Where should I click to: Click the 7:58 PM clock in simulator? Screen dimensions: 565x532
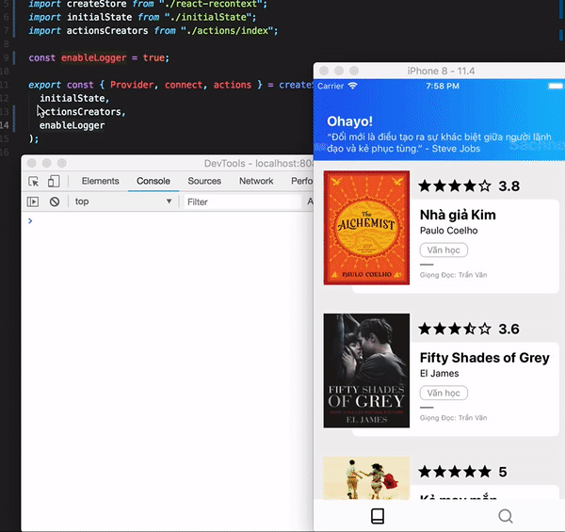coord(443,86)
